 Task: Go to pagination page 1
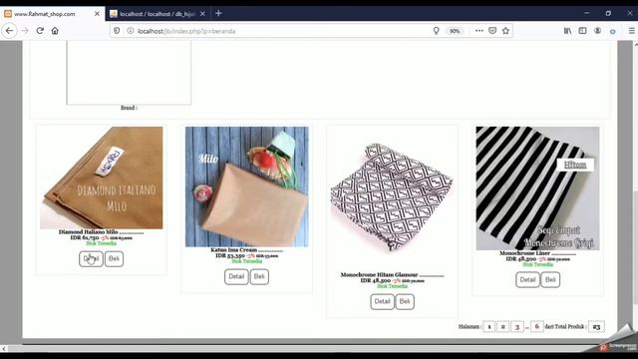(x=489, y=327)
